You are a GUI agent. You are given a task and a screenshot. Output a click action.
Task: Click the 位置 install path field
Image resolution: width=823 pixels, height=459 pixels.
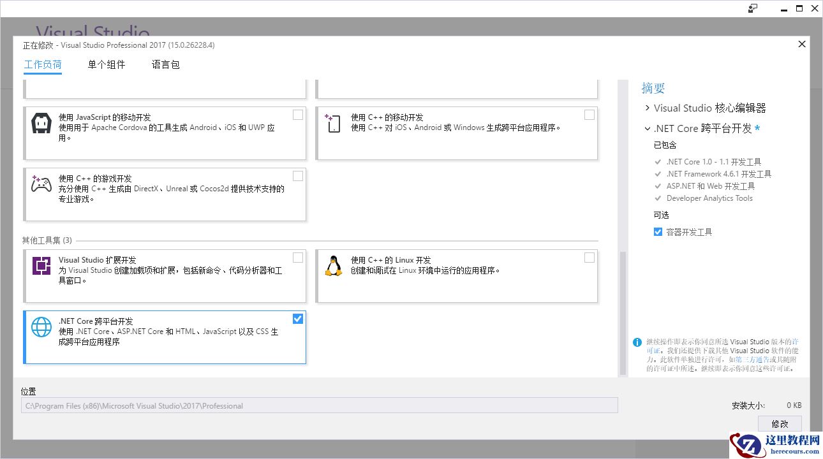320,405
